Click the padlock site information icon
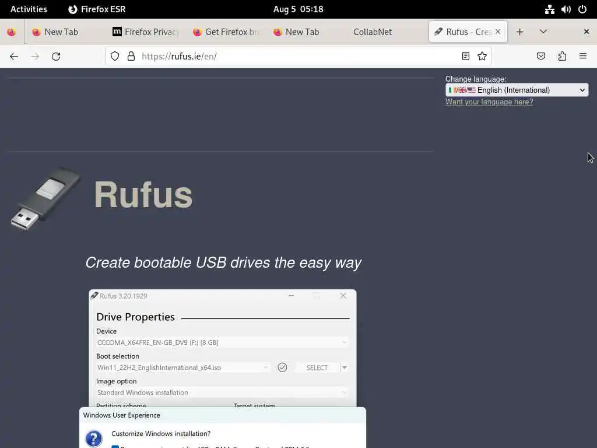This screenshot has height=448, width=597. coord(131,57)
